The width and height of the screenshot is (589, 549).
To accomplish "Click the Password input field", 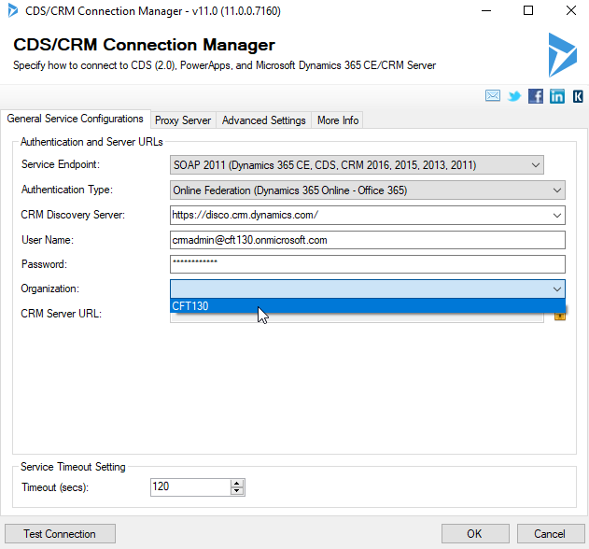I will click(x=368, y=264).
